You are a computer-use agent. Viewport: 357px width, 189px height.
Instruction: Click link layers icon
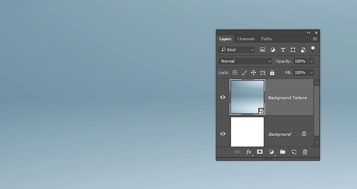pos(237,152)
